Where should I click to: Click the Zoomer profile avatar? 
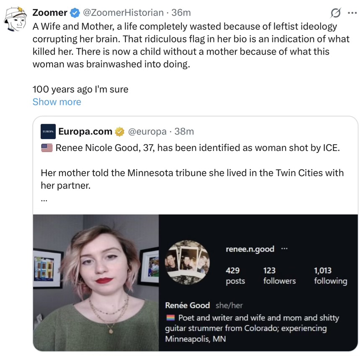pyautogui.click(x=15, y=19)
